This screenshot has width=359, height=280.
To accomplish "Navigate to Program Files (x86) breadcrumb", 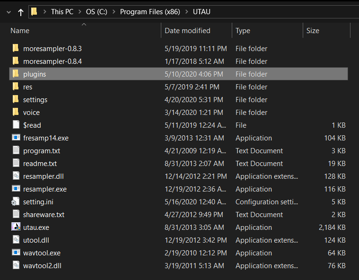I will (x=150, y=12).
